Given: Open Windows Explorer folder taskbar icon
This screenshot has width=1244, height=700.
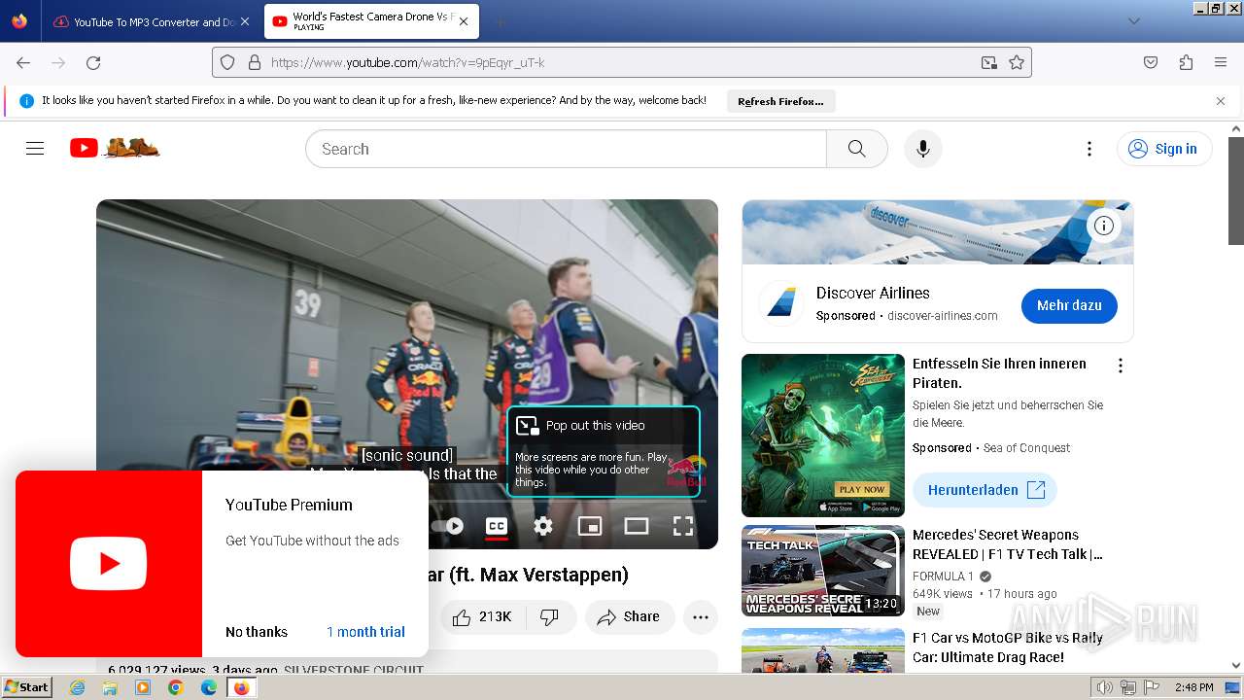Looking at the screenshot, I should pyautogui.click(x=110, y=687).
